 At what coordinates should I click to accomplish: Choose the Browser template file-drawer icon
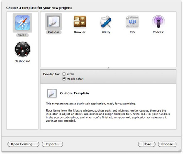[80, 22]
